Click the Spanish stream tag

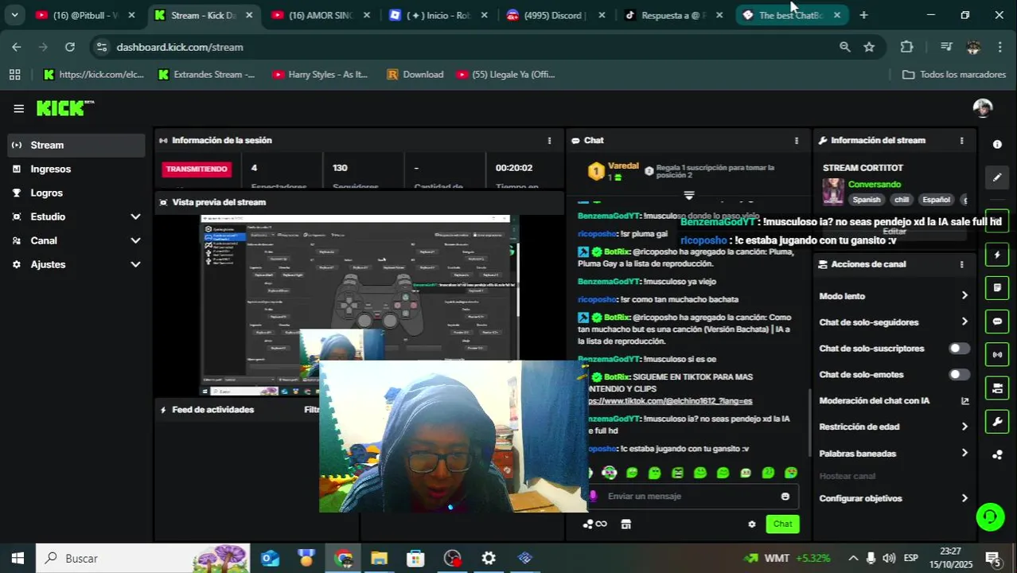(867, 200)
